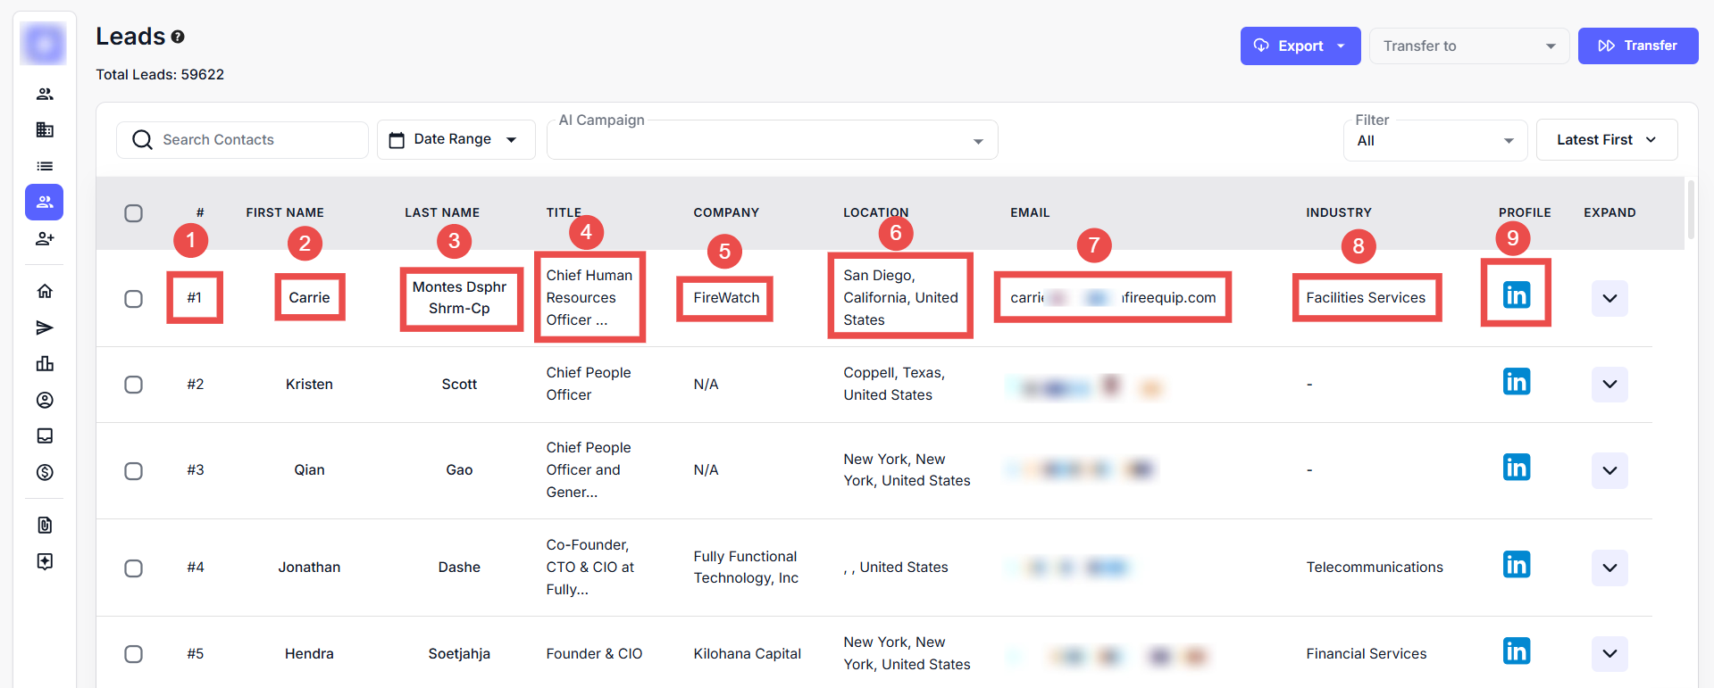
Task: Click the help icon next to Leads
Action: coord(178,37)
